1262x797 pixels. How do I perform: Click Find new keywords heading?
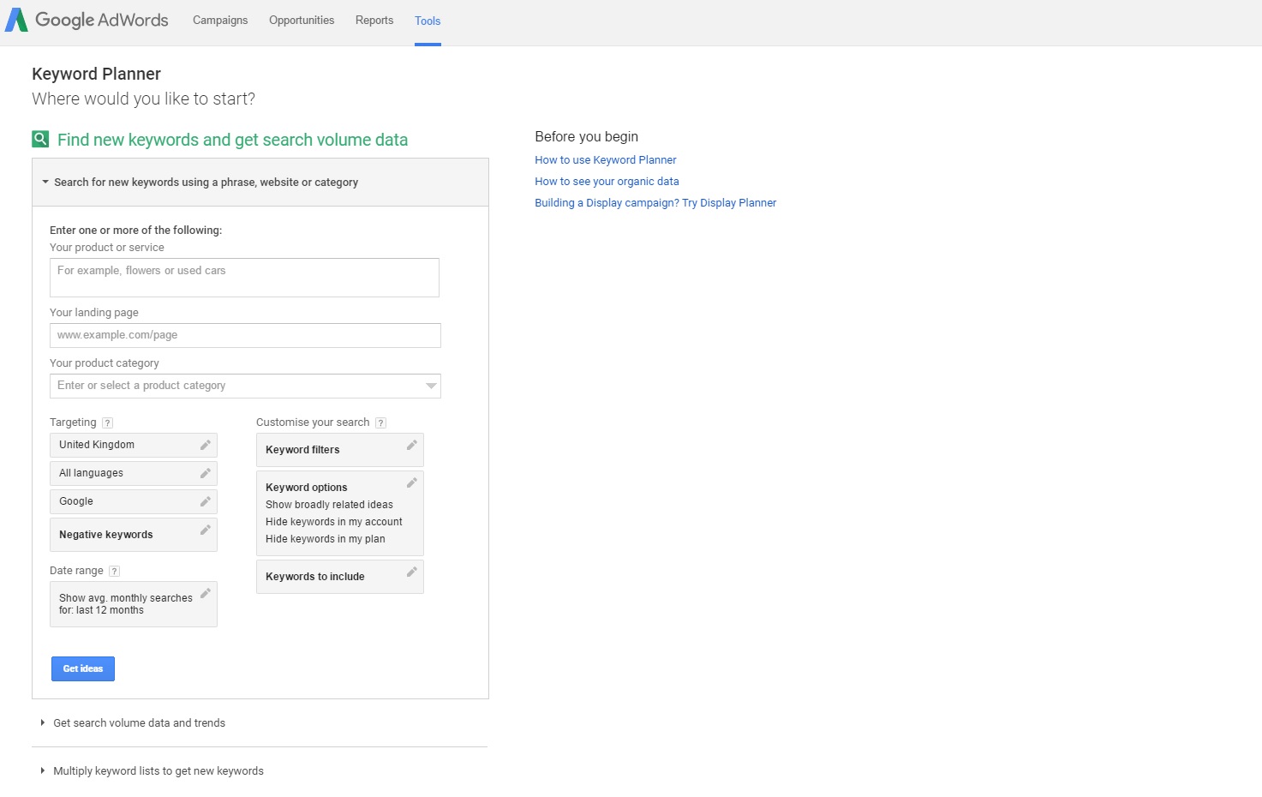point(232,140)
